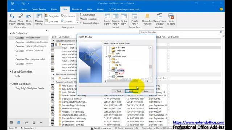Click Add Columns
232x130 pixels.
click(x=88, y=19)
